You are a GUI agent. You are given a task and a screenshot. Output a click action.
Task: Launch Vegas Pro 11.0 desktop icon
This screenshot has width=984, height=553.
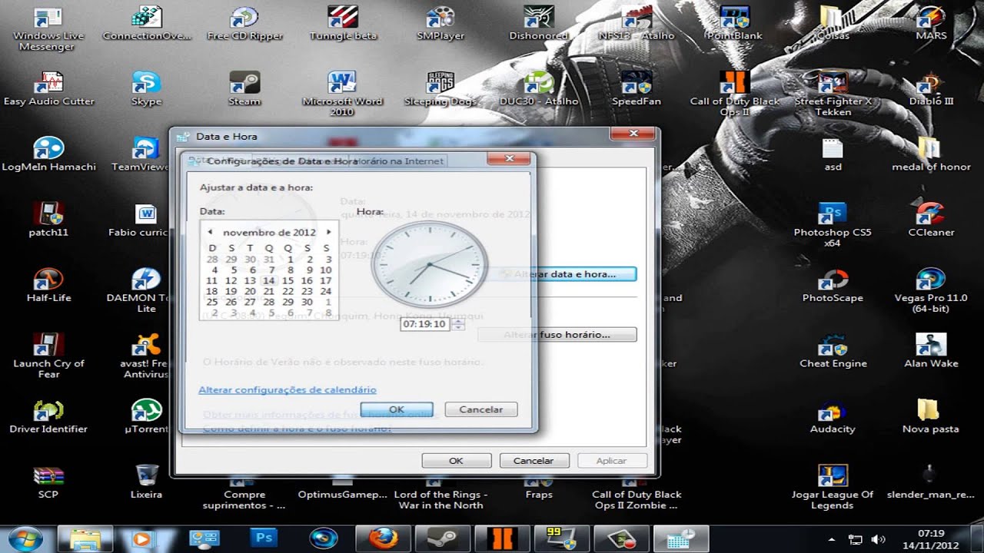[931, 291]
